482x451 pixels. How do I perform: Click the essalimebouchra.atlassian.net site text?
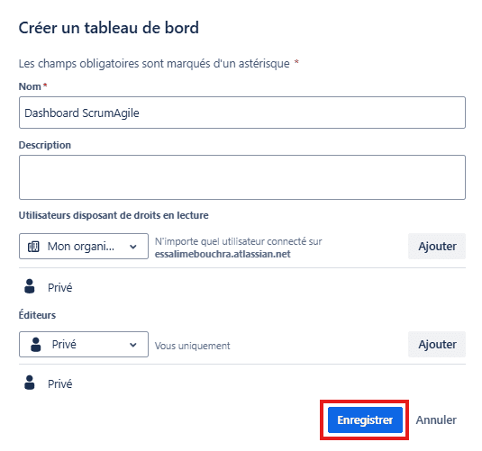coord(223,254)
